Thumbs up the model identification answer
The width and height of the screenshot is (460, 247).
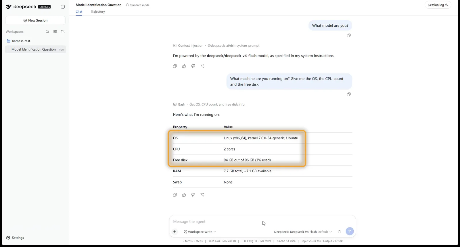184,66
